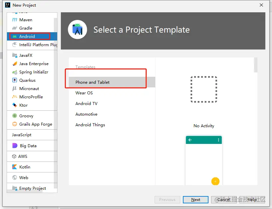
Task: Select the Spring Initializr label
Action: (34, 72)
